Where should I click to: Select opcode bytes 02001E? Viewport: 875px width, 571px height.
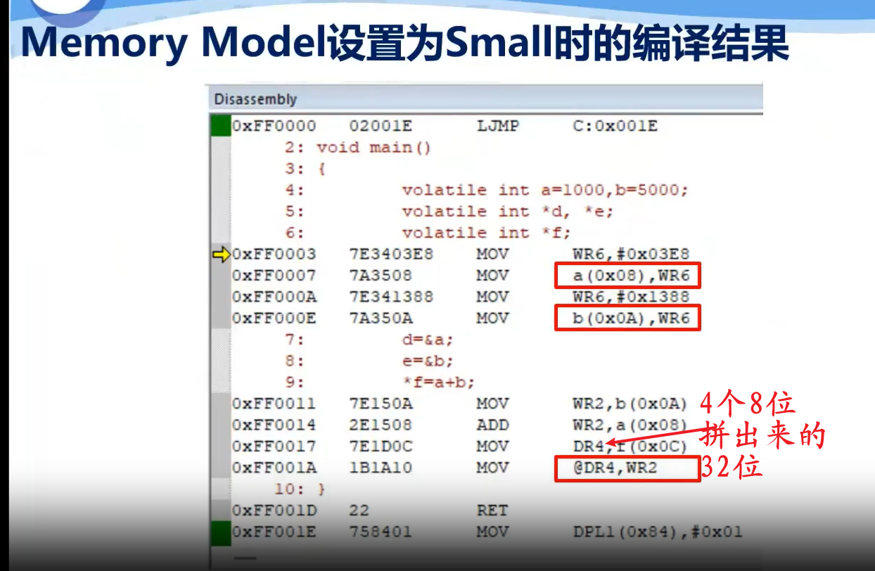pos(381,127)
